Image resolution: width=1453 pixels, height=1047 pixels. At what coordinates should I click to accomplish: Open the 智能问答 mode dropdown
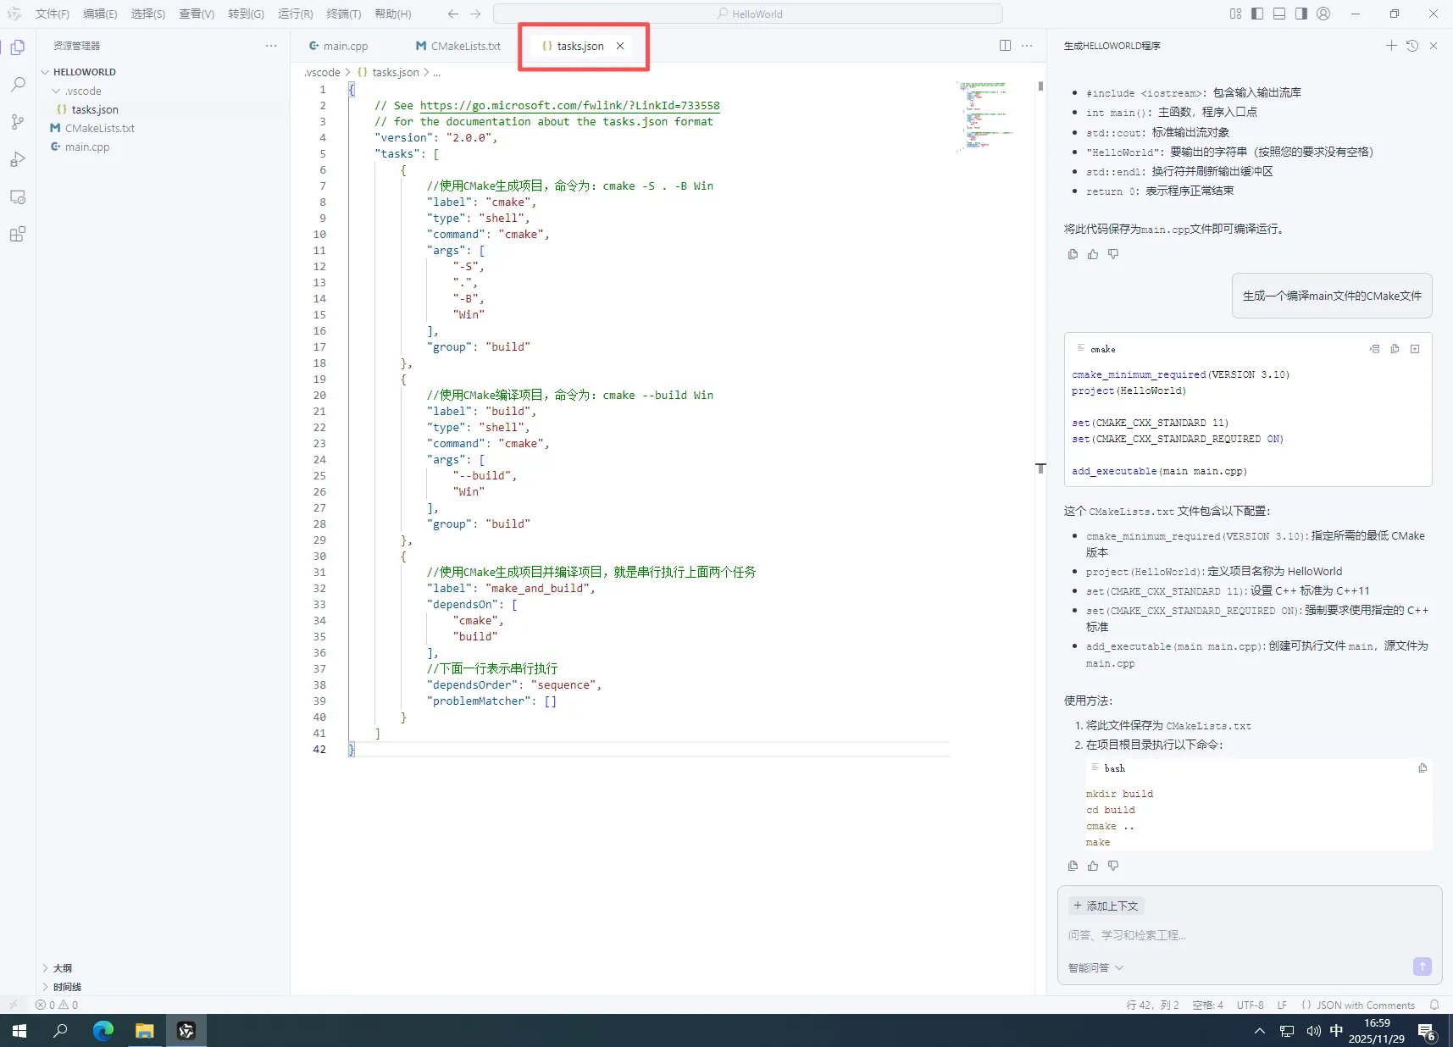(x=1095, y=967)
